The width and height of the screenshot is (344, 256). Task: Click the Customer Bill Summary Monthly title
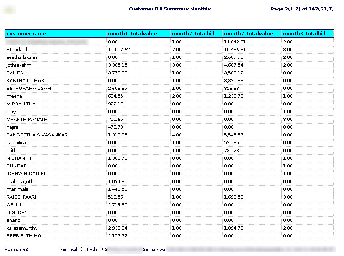(x=169, y=9)
